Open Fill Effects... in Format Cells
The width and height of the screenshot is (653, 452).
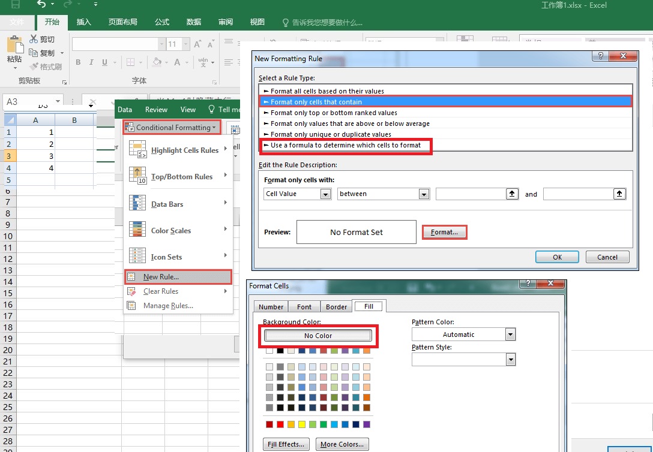click(x=286, y=444)
